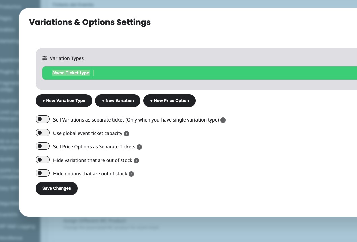Click the sliders icon beside Variation Types
This screenshot has height=242, width=357.
click(45, 58)
